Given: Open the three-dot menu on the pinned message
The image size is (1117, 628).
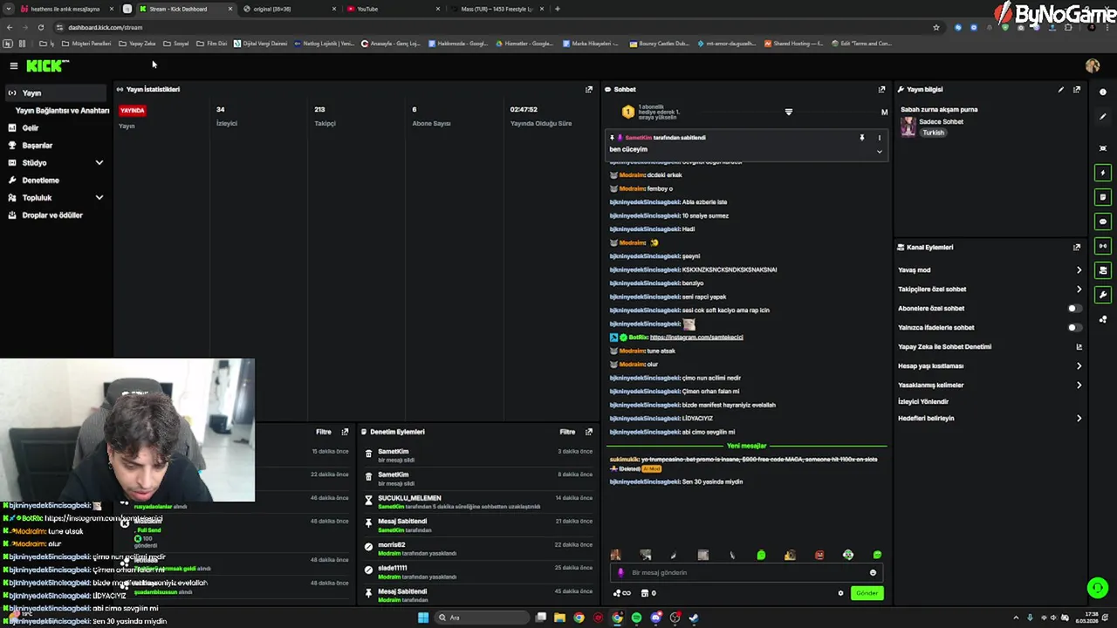Looking at the screenshot, I should (x=879, y=138).
